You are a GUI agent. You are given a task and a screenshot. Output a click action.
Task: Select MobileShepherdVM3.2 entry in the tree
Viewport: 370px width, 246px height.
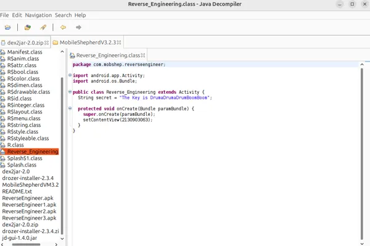(x=30, y=185)
